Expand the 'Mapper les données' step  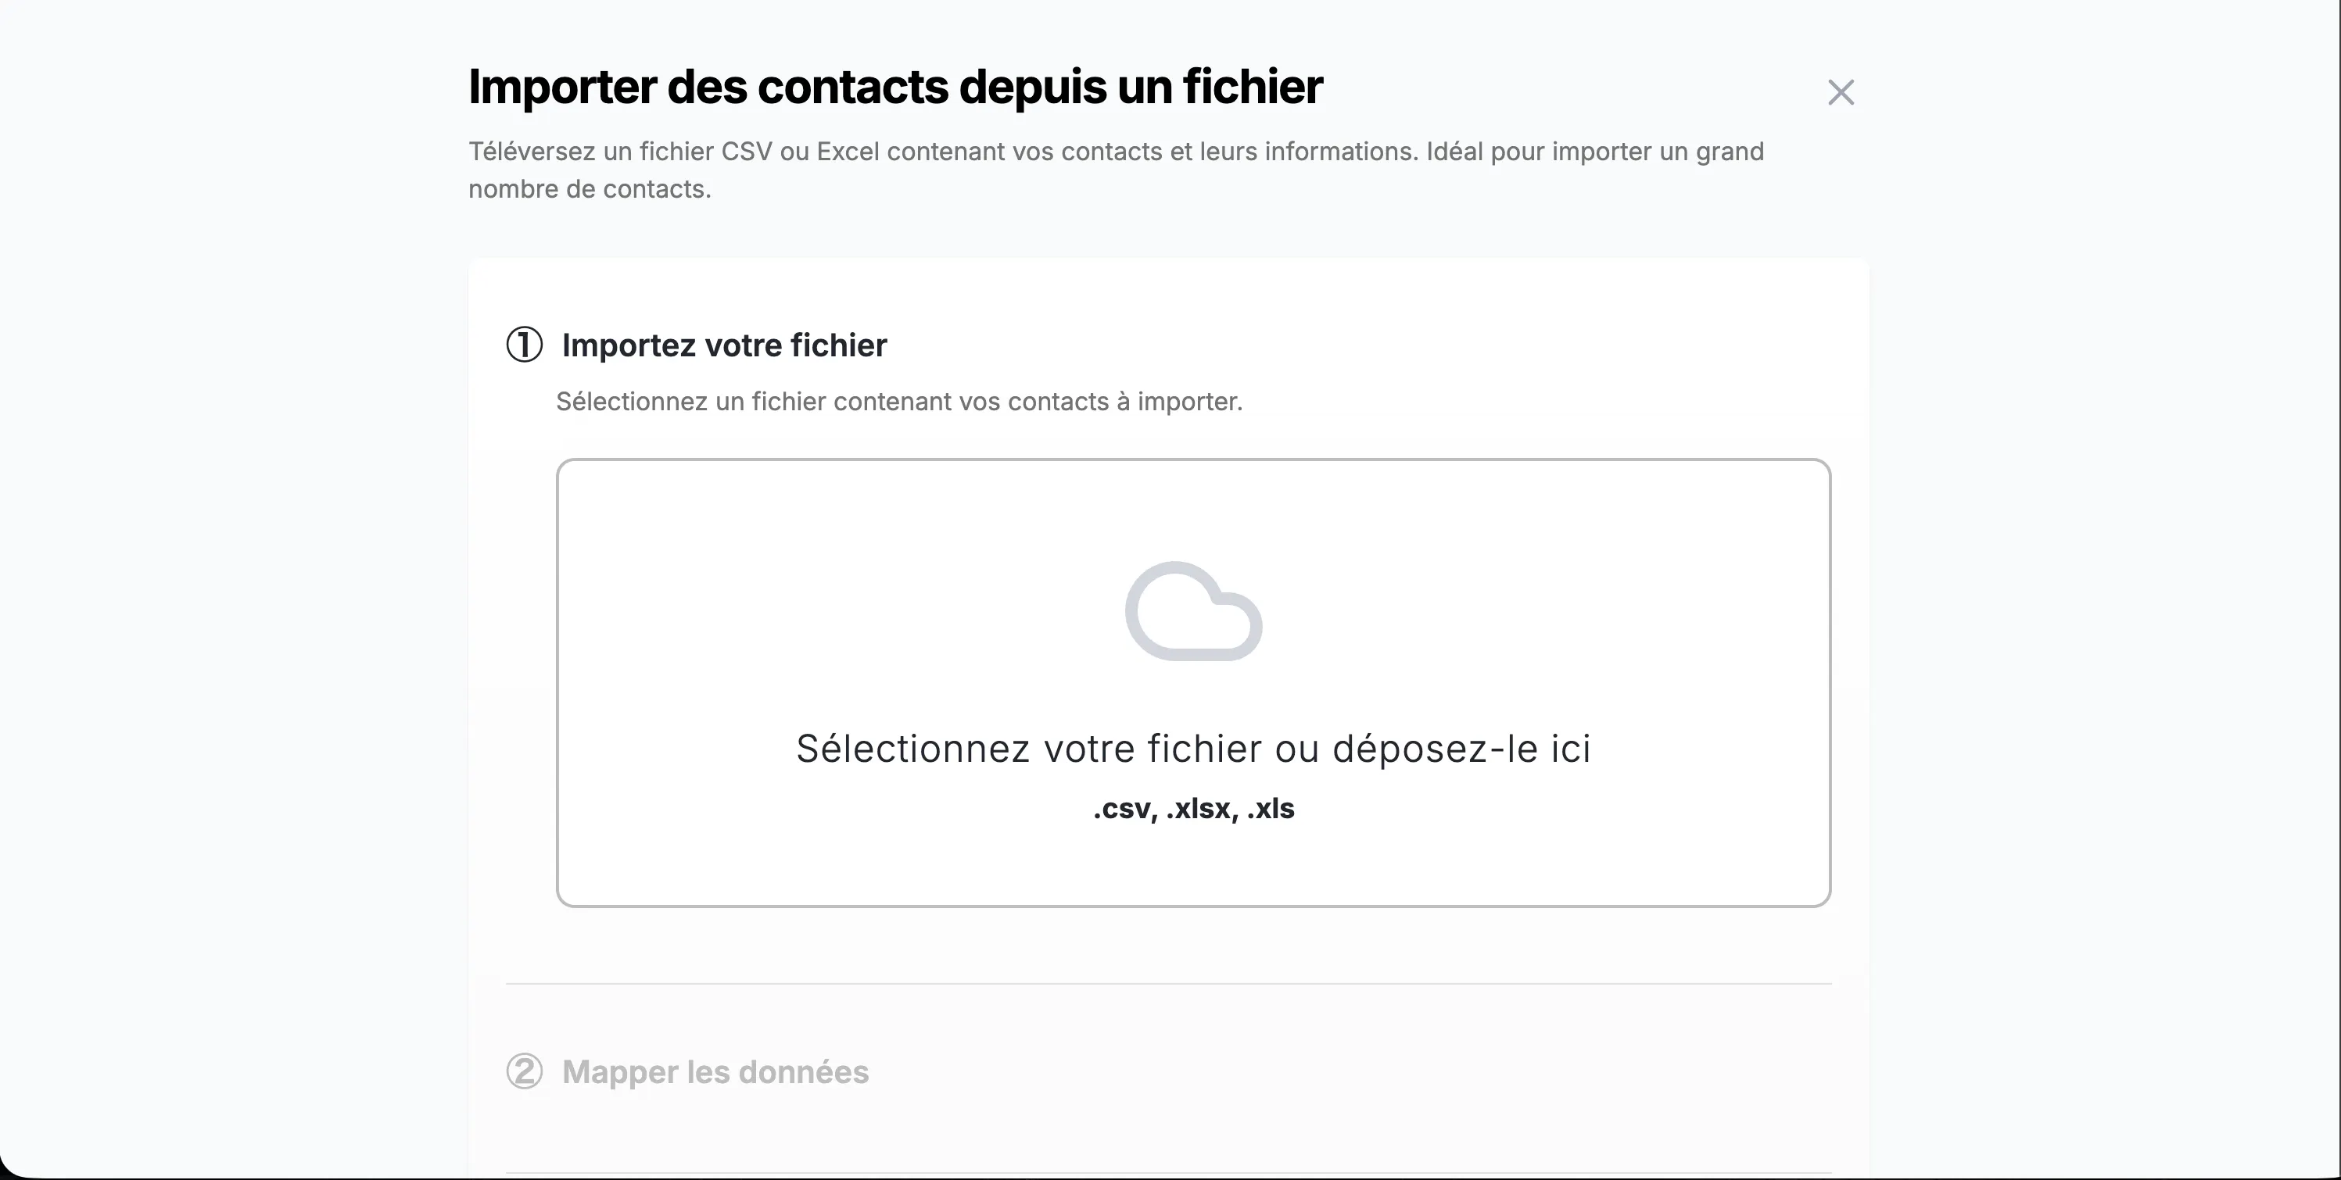(715, 1072)
